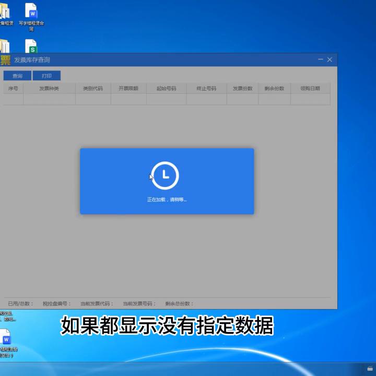The image size is (376, 376).
Task: Select the 剩余份数 column header
Action: coord(274,88)
